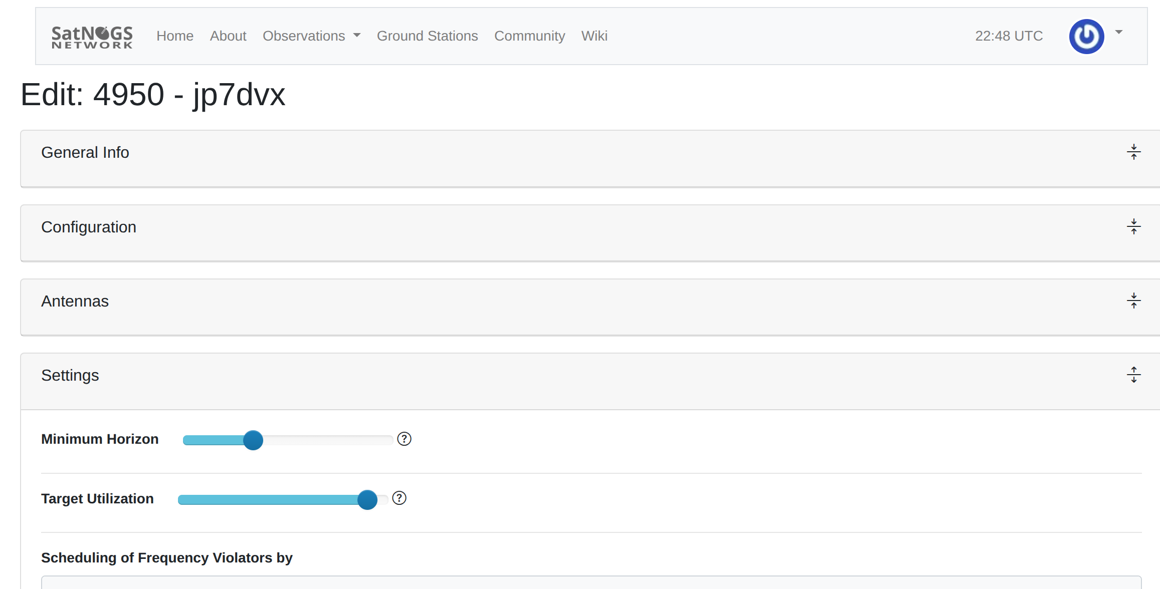Viewport: 1160px width, 589px height.
Task: Open the Ground Stations page
Action: pyautogui.click(x=427, y=36)
